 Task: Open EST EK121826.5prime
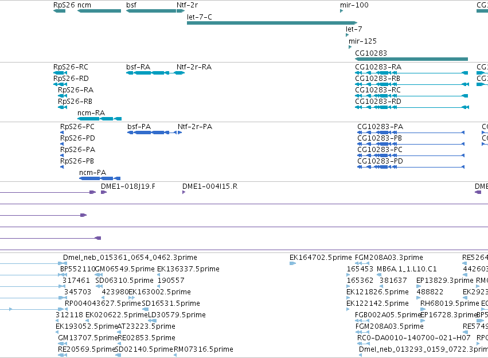[x=377, y=292]
